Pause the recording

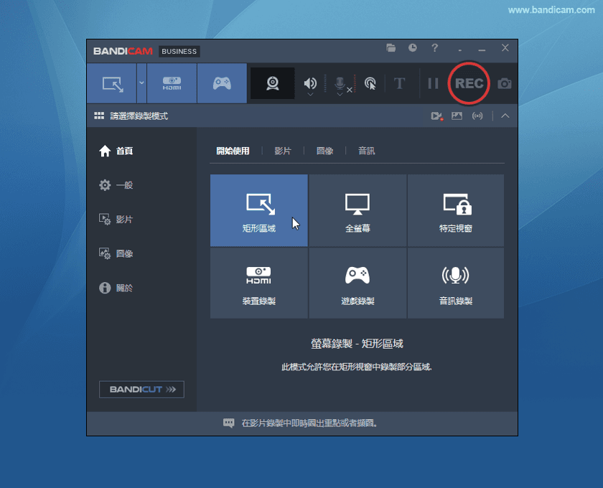coord(433,83)
